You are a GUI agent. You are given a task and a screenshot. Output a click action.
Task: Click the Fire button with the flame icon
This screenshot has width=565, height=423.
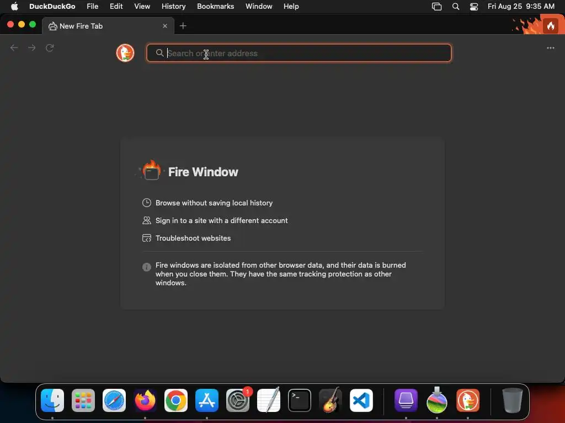pyautogui.click(x=551, y=26)
